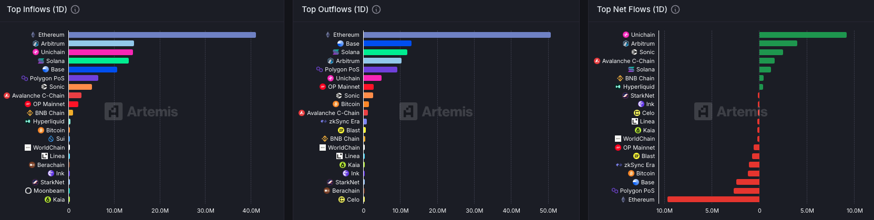Click the Bitcoin red bar in Top Net Flows
874x220 pixels.
[x=754, y=173]
